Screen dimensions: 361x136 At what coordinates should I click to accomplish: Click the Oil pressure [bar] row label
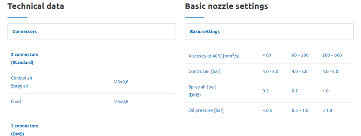coord(206,110)
